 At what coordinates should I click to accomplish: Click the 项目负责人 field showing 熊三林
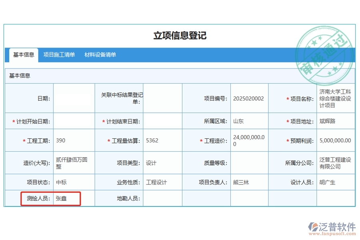249,182
